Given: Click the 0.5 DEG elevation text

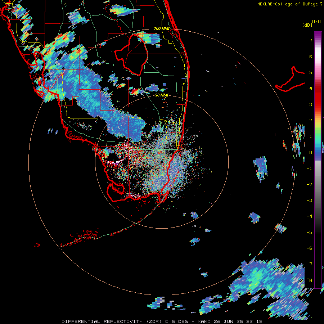Looking at the screenshot, I should tap(177, 321).
